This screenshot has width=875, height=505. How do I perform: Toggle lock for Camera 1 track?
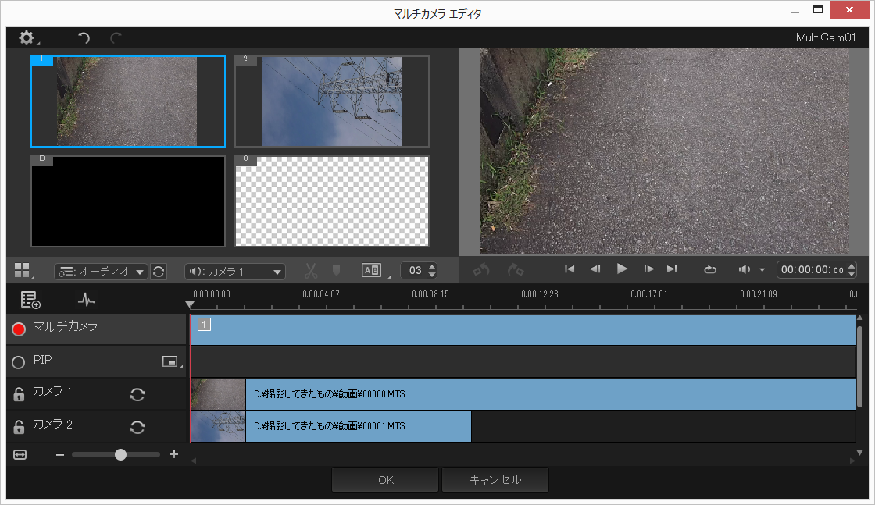[19, 394]
